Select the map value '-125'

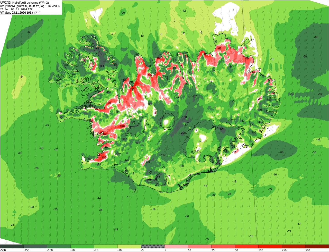click(269, 99)
